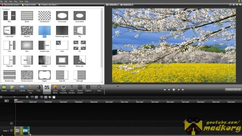Image resolution: width=242 pixels, height=136 pixels.
Task: Select the Gradient wipe transition
Action: (x=45, y=45)
